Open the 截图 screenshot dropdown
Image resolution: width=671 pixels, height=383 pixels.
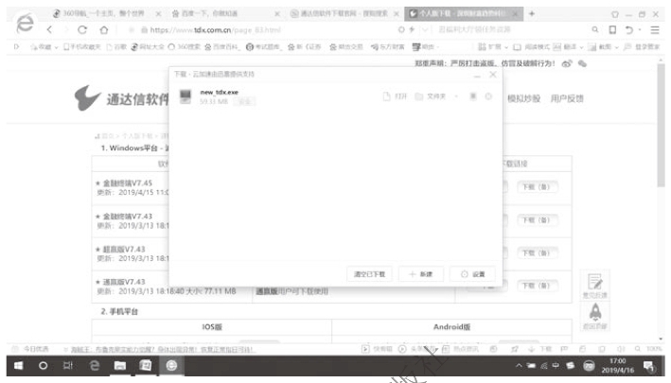(604, 47)
